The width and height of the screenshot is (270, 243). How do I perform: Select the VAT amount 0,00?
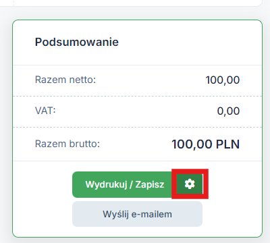point(228,111)
